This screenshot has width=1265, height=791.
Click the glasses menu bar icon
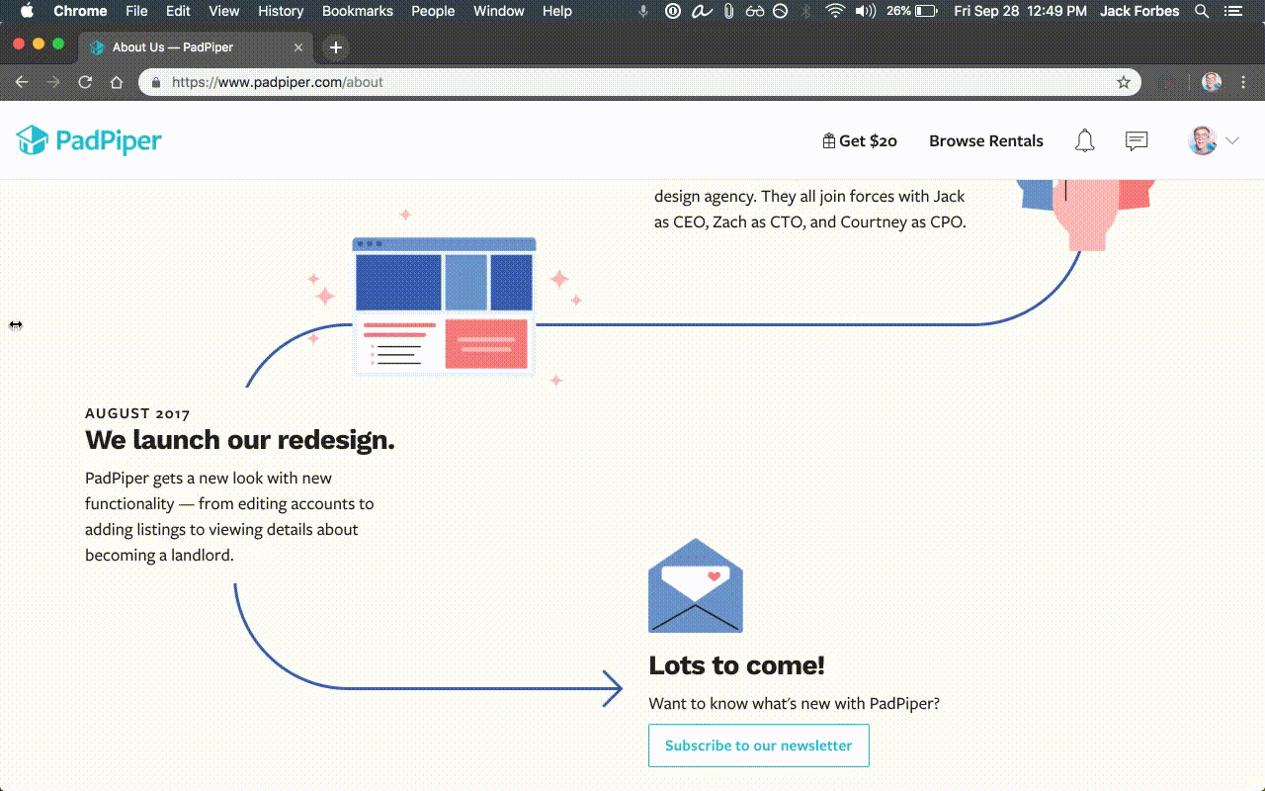click(755, 11)
